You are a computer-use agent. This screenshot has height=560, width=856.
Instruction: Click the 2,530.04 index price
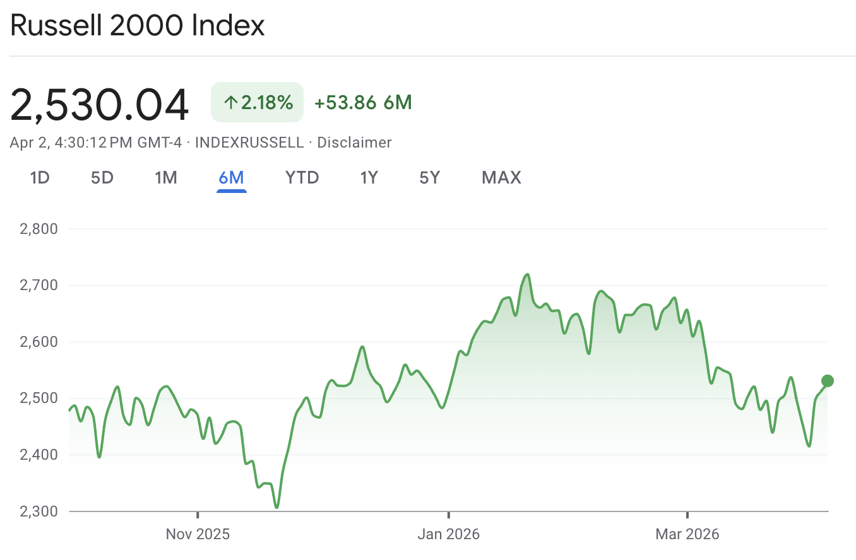[x=100, y=105]
